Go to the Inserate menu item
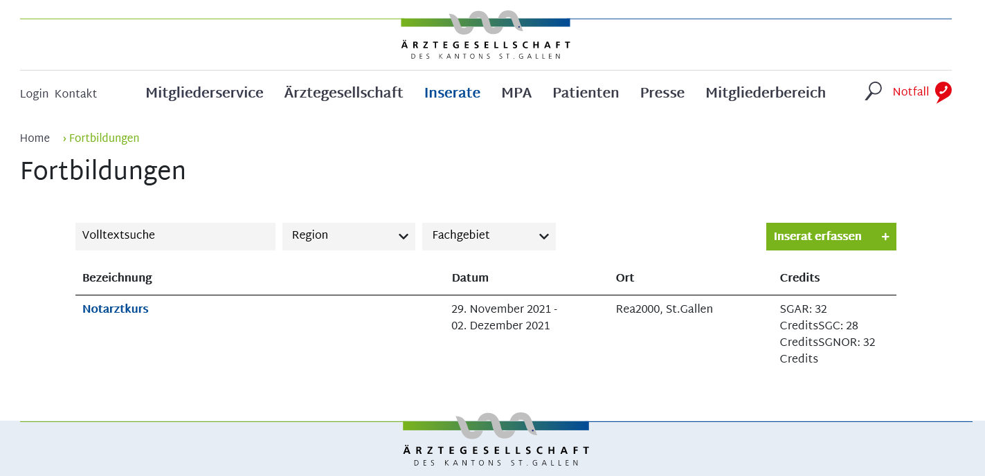Image resolution: width=985 pixels, height=476 pixels. [452, 93]
